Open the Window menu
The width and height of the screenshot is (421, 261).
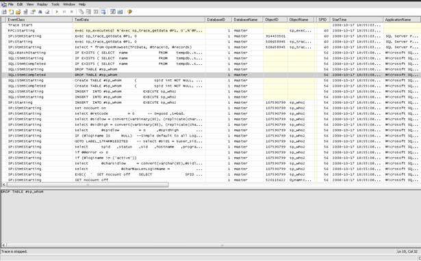69,4
